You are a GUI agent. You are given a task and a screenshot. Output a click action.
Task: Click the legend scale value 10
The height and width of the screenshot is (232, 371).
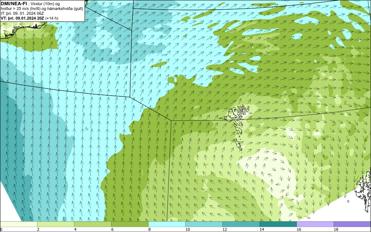pyautogui.click(x=187, y=229)
